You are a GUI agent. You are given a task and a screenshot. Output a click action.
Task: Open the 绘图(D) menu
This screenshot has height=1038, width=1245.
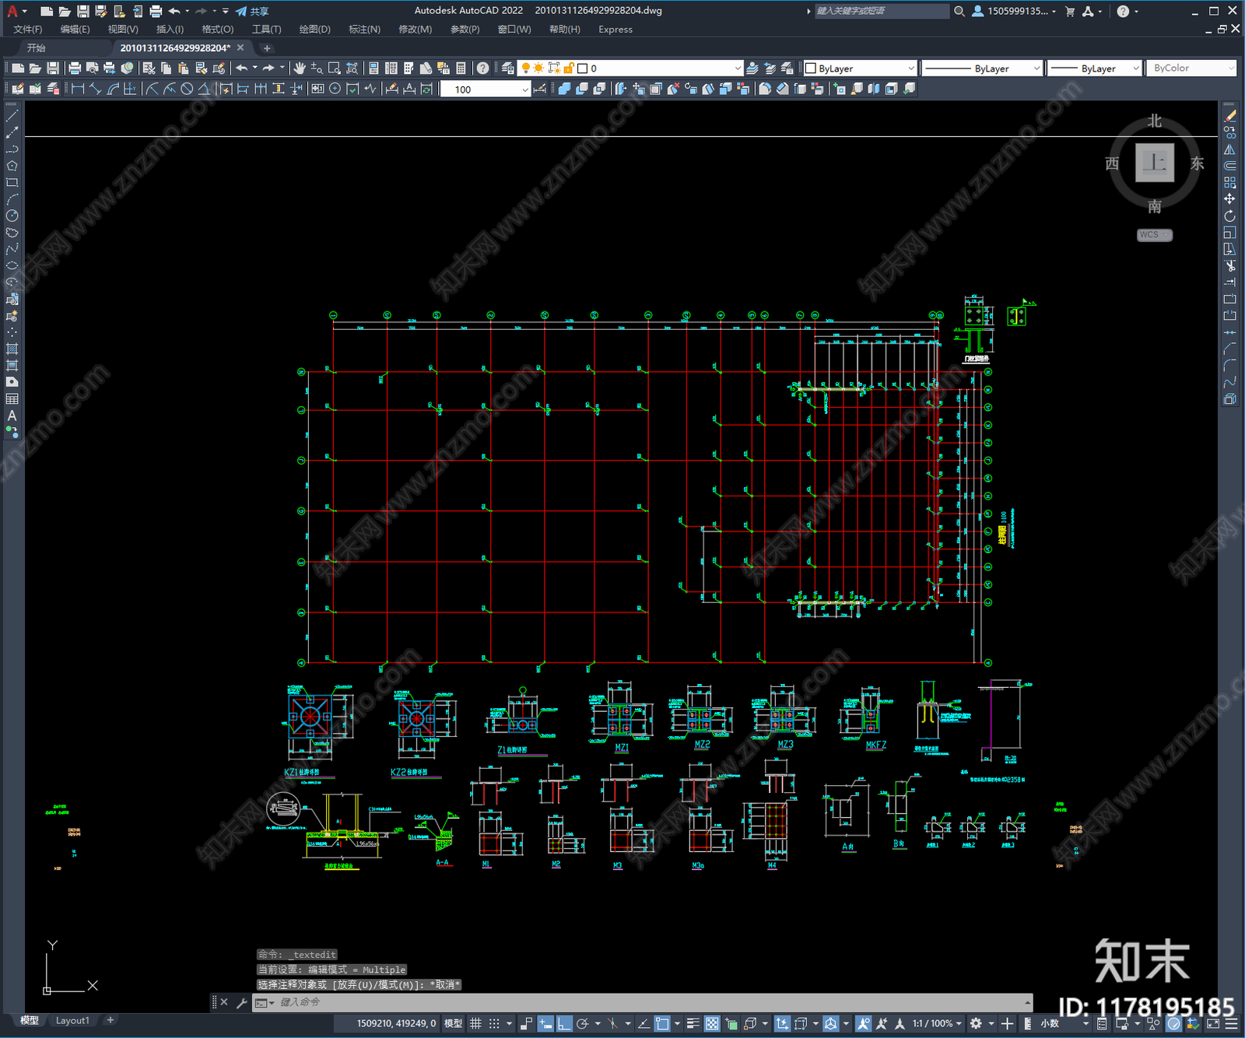tap(314, 30)
